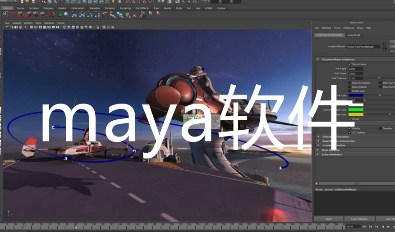Viewport: 395px width, 232px height.
Task: Collapse the SnapshotShape Attributes section
Action: [x=318, y=59]
